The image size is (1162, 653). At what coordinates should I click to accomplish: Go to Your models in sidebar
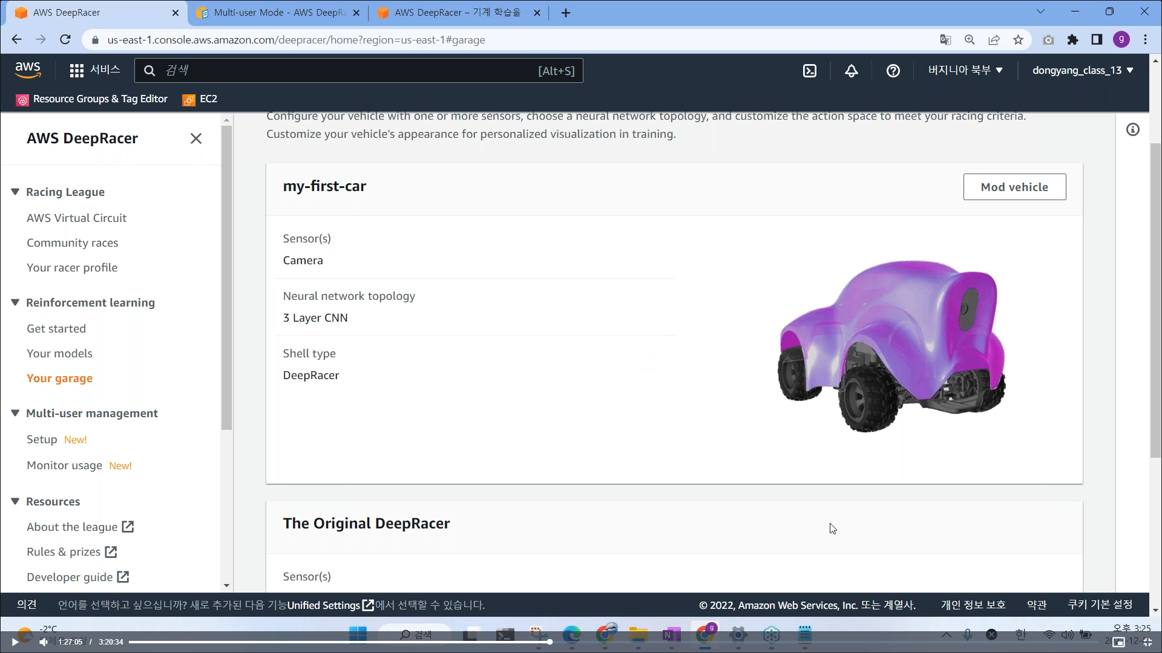pos(59,353)
